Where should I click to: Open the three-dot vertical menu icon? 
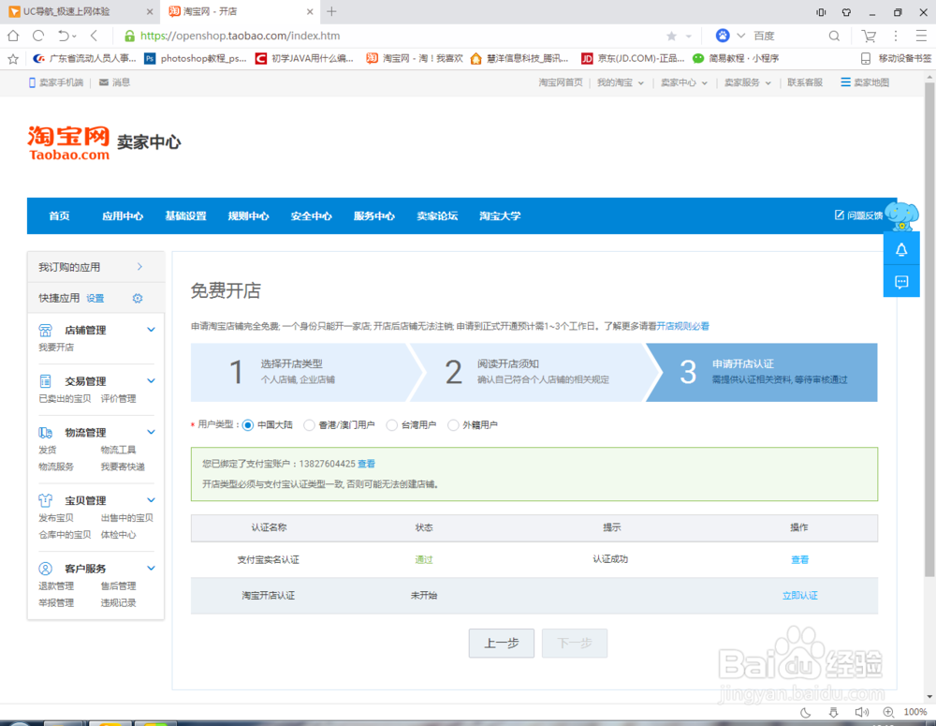(896, 36)
